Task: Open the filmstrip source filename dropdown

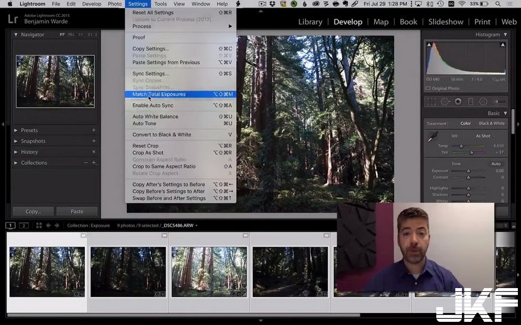Action: point(180,225)
